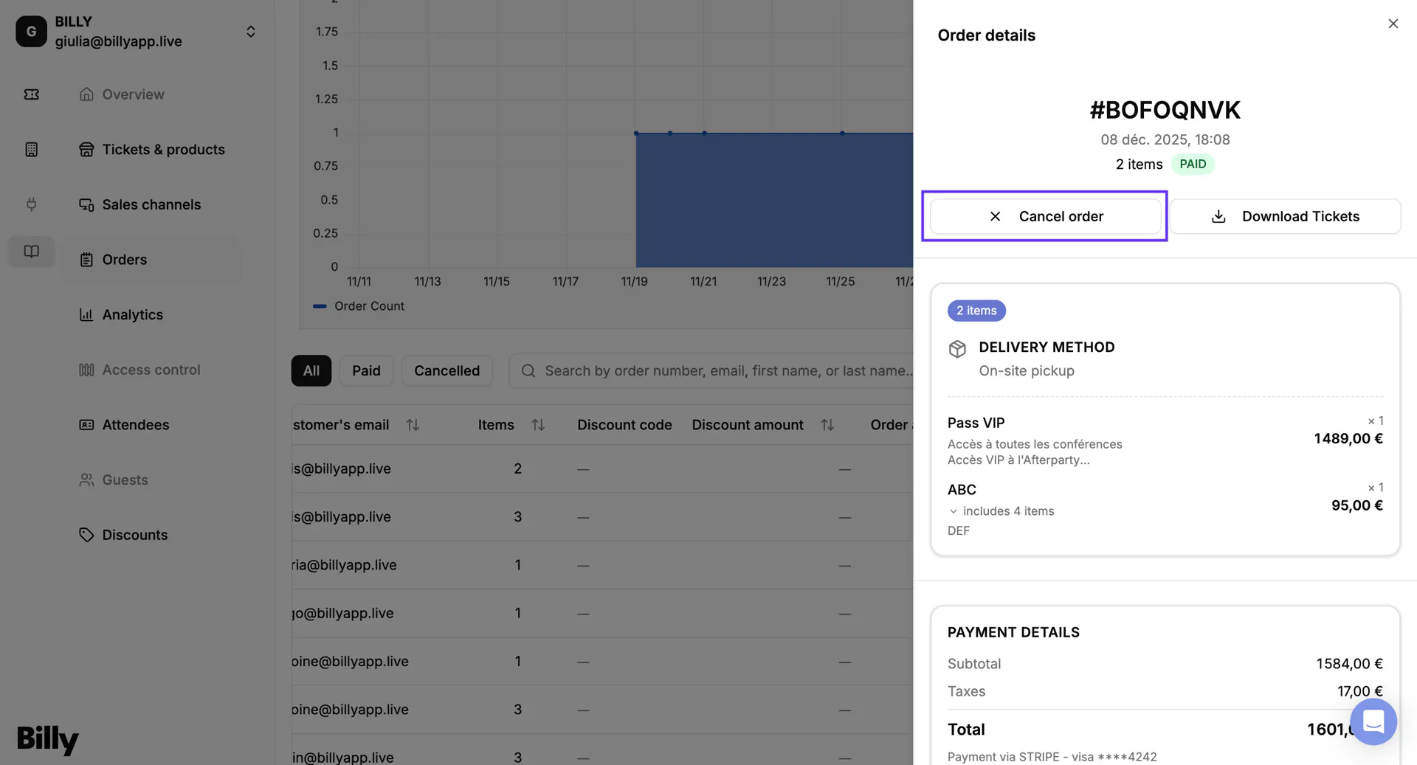1417x765 pixels.
Task: Click the search magnifier icon
Action: pos(528,371)
